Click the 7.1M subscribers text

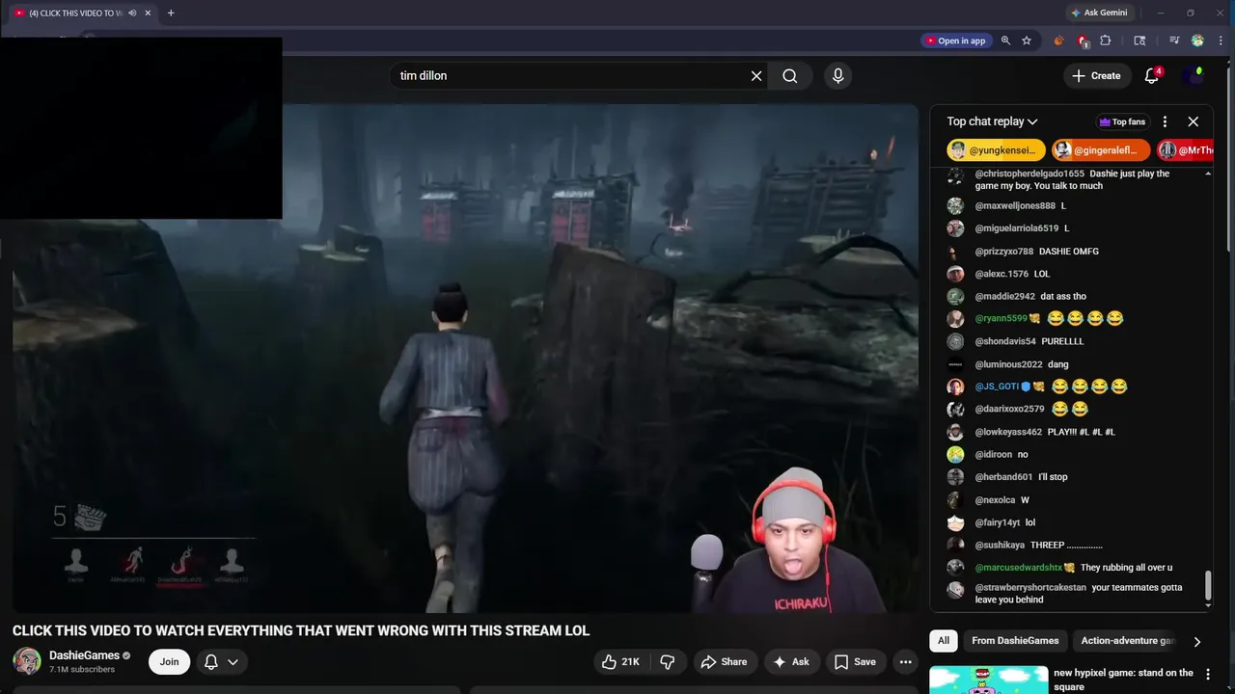coord(82,670)
